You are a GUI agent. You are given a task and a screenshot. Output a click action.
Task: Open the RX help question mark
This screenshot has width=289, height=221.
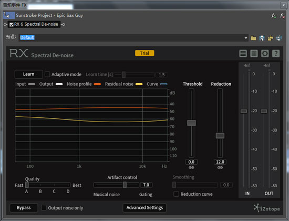tap(276, 54)
